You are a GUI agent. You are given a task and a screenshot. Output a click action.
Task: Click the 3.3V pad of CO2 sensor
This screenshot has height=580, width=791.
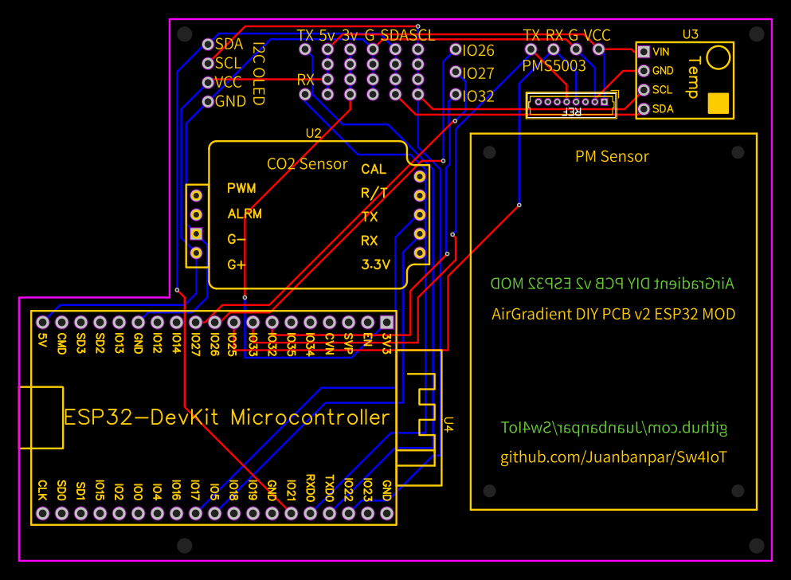(x=420, y=253)
